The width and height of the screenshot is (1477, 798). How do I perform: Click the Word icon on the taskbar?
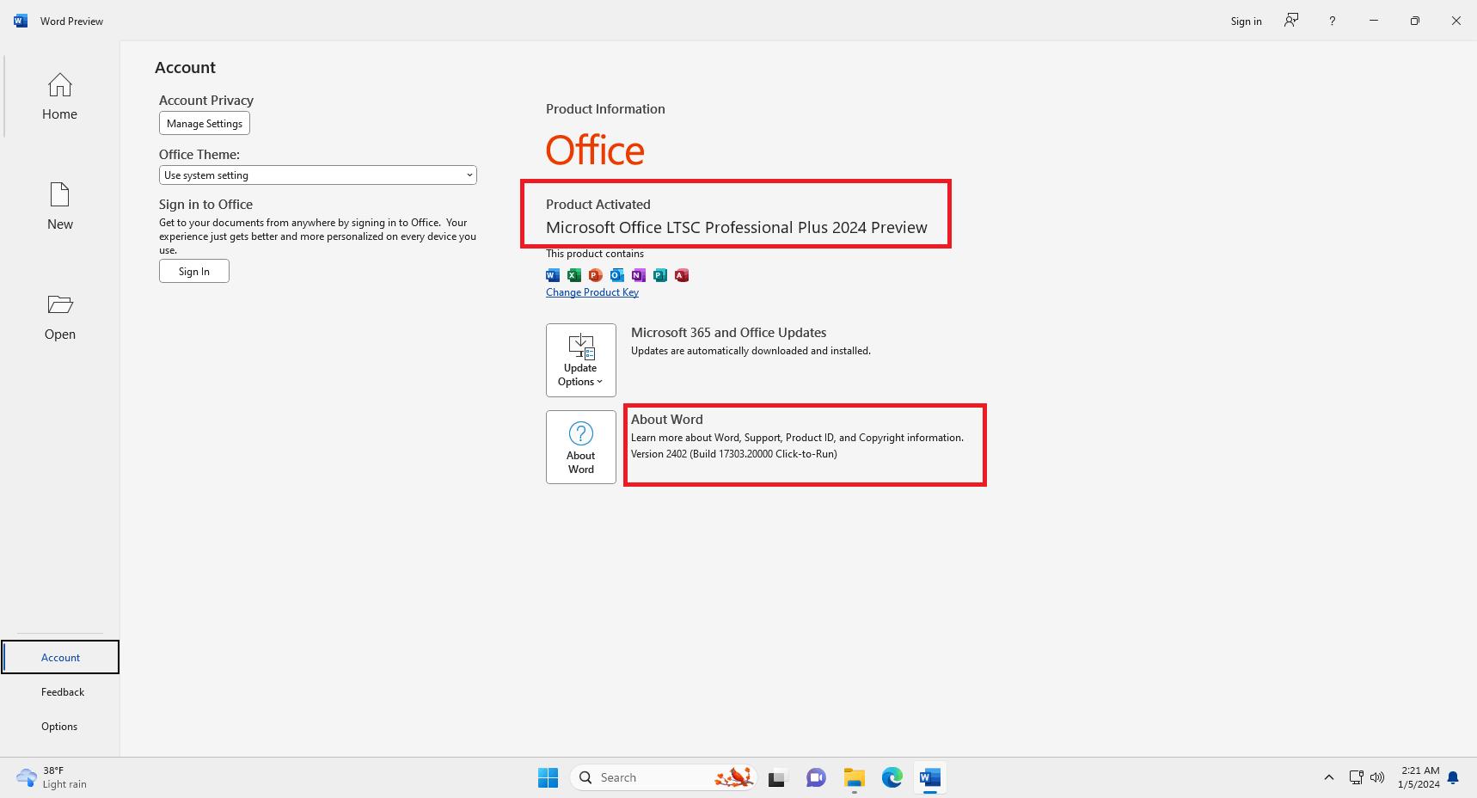click(x=929, y=777)
